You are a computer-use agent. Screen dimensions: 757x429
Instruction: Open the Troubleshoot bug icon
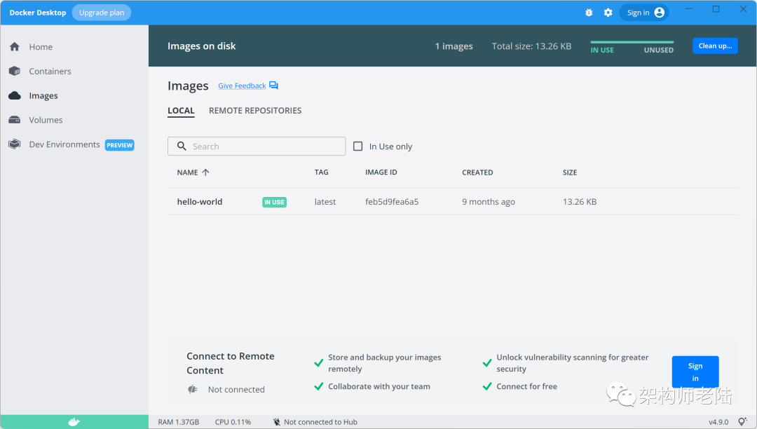tap(589, 13)
